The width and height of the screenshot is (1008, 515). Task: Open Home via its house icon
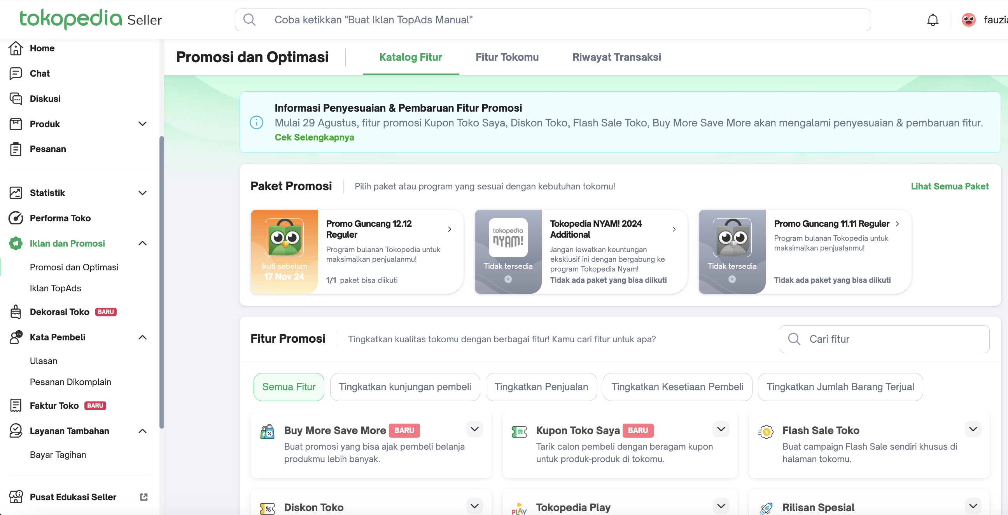point(16,48)
